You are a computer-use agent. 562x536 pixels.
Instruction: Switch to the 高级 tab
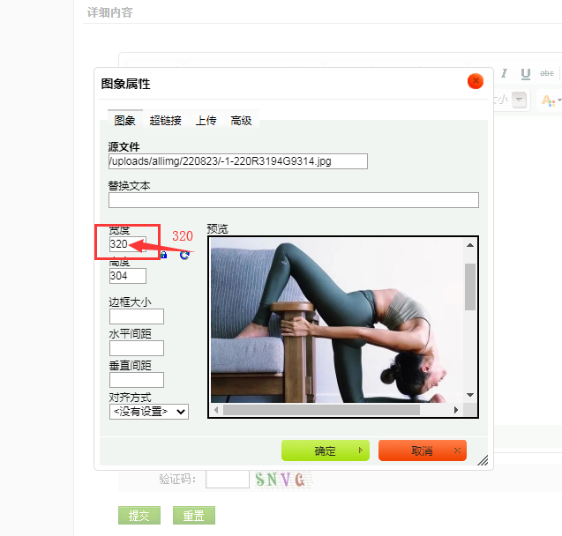coord(241,120)
